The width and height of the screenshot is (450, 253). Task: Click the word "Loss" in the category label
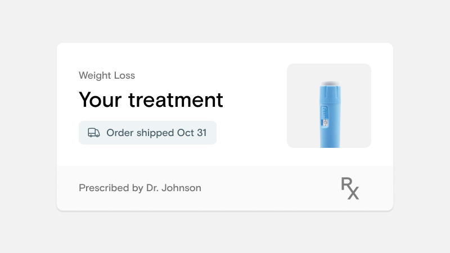pyautogui.click(x=125, y=75)
